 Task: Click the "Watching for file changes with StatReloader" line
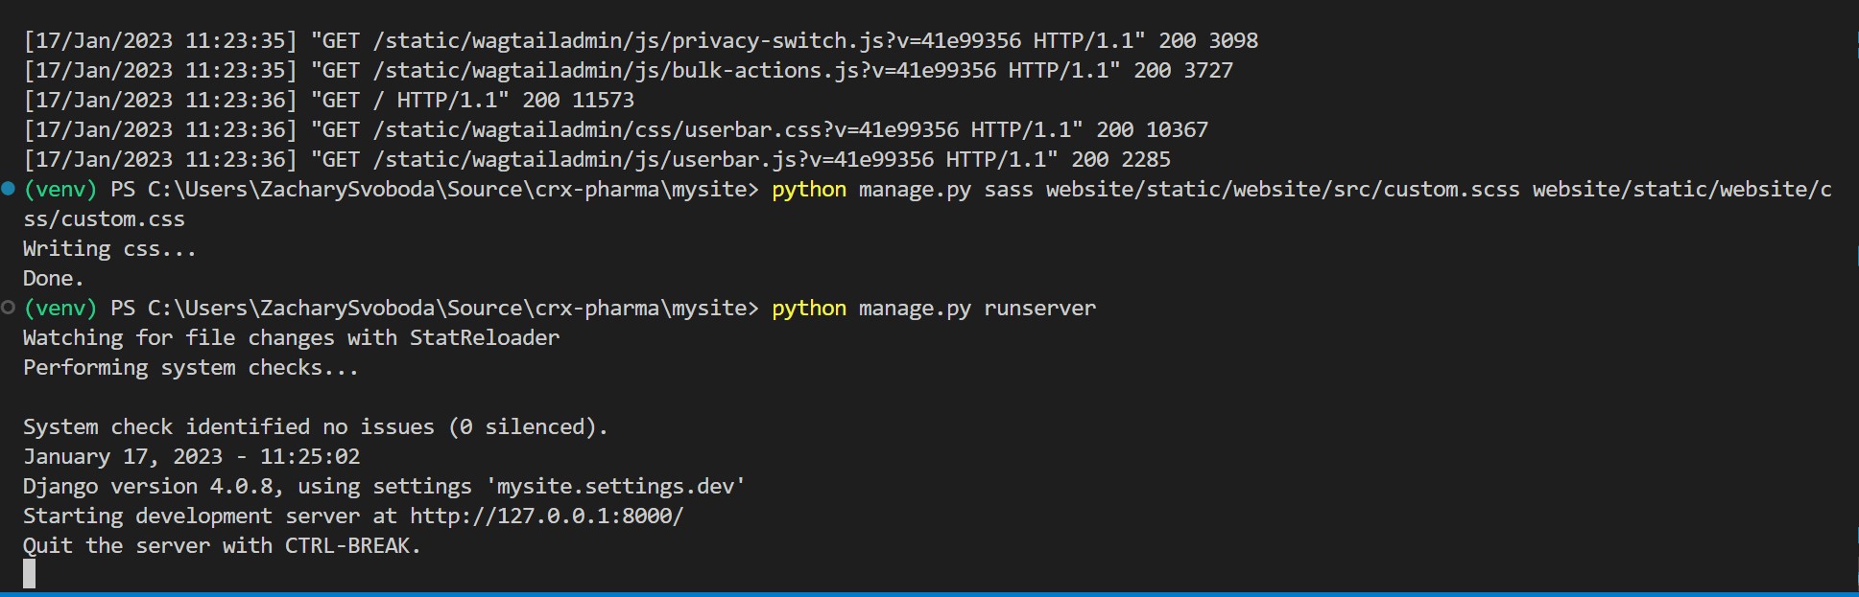[291, 337]
